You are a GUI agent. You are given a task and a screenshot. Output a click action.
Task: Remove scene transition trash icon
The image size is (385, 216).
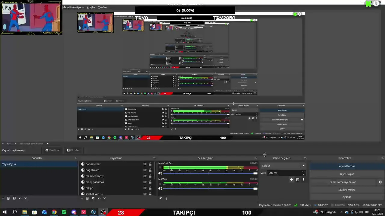[297, 180]
